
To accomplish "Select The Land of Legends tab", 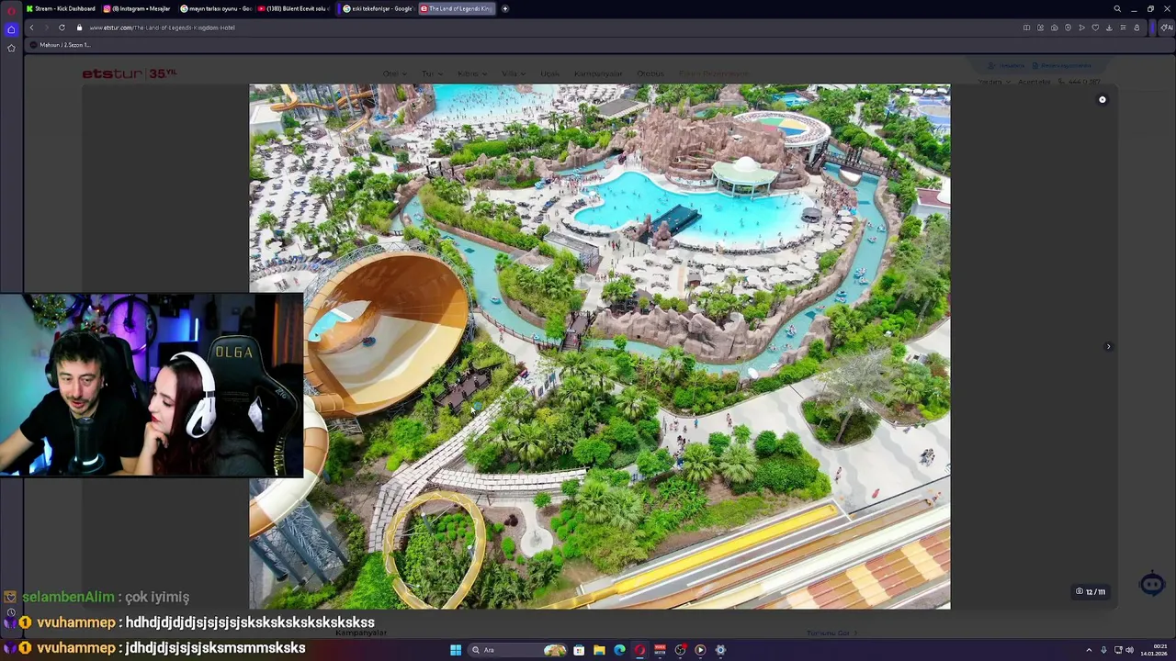I will click(x=457, y=9).
